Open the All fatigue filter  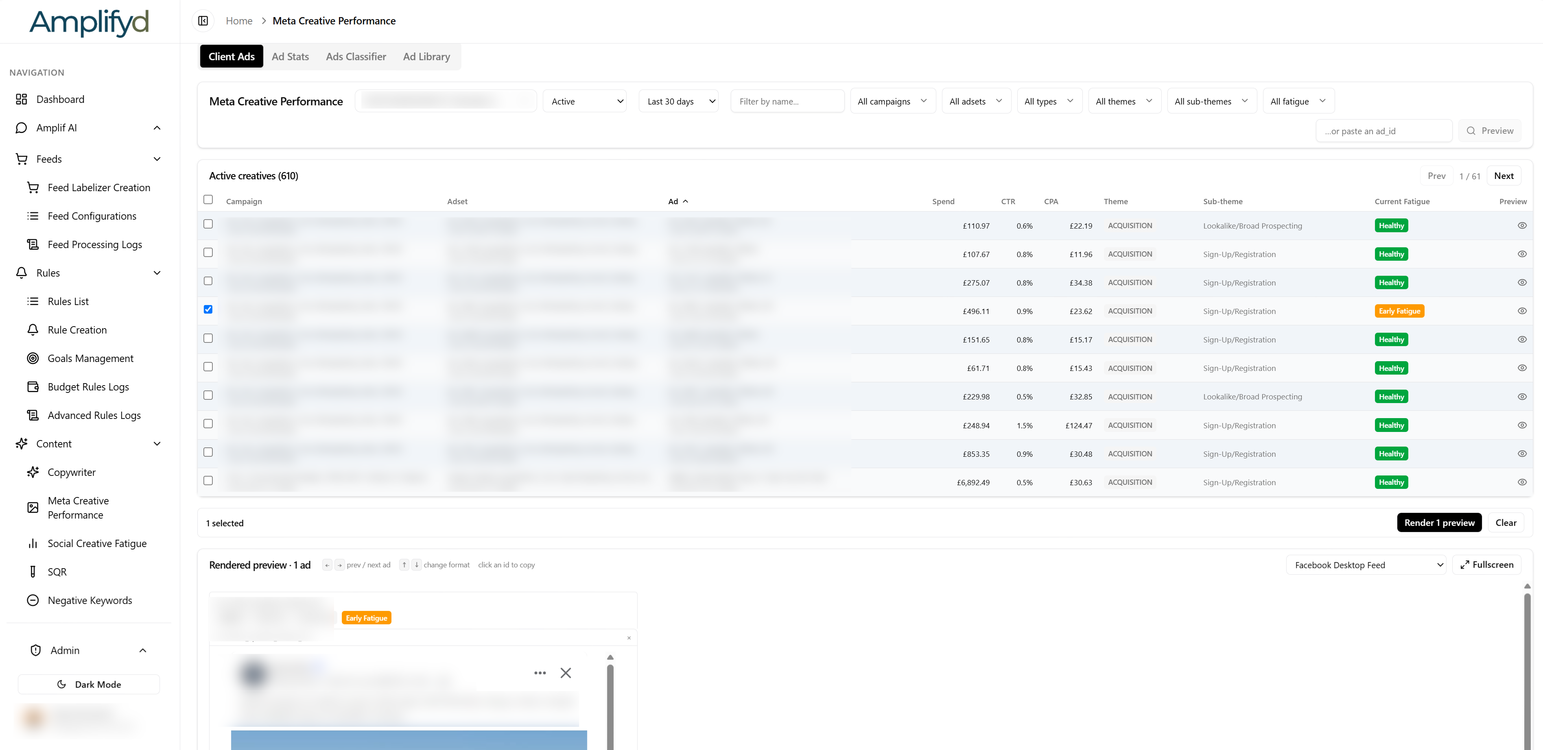[1298, 101]
